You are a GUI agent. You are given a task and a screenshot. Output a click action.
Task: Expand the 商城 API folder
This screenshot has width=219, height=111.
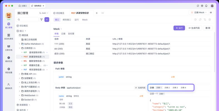click(19, 74)
